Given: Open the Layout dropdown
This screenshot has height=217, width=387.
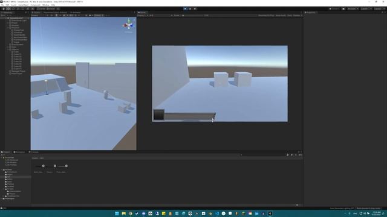Looking at the screenshot, I should click(x=379, y=8).
